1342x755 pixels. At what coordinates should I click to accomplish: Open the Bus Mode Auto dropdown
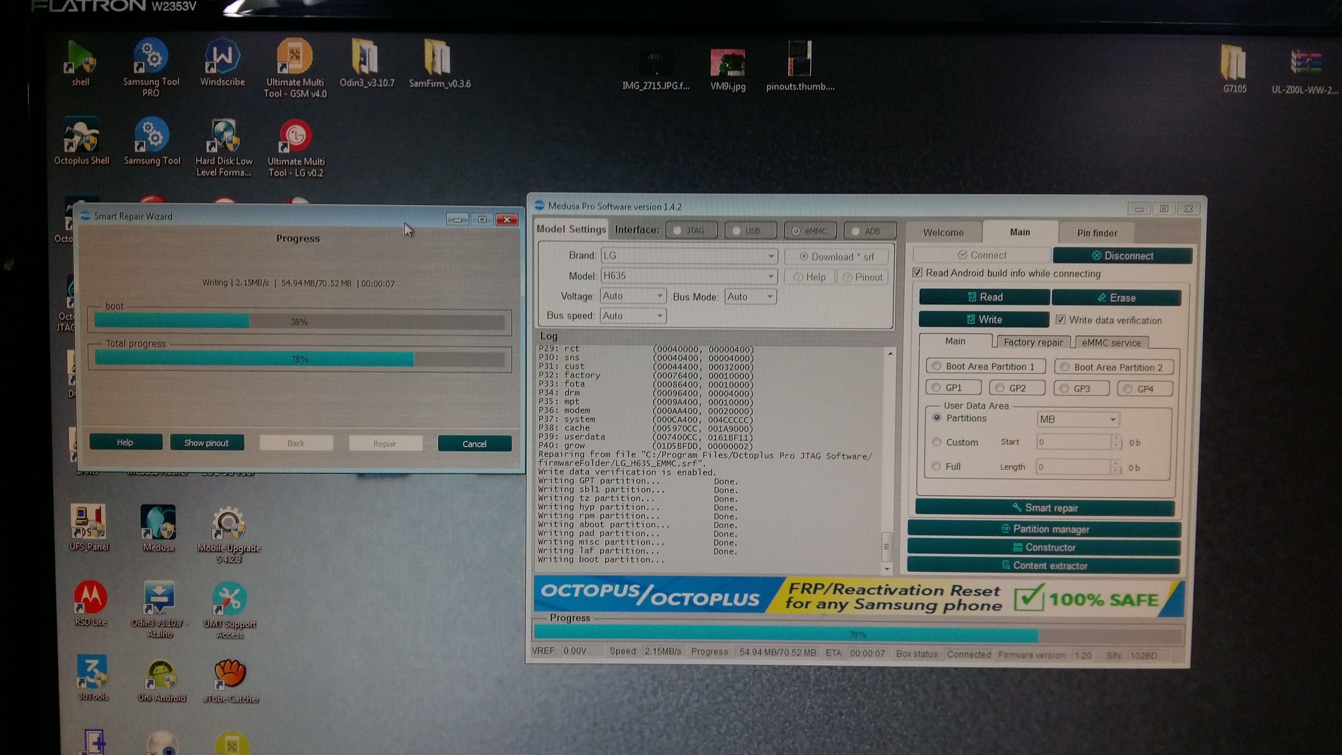tap(750, 297)
